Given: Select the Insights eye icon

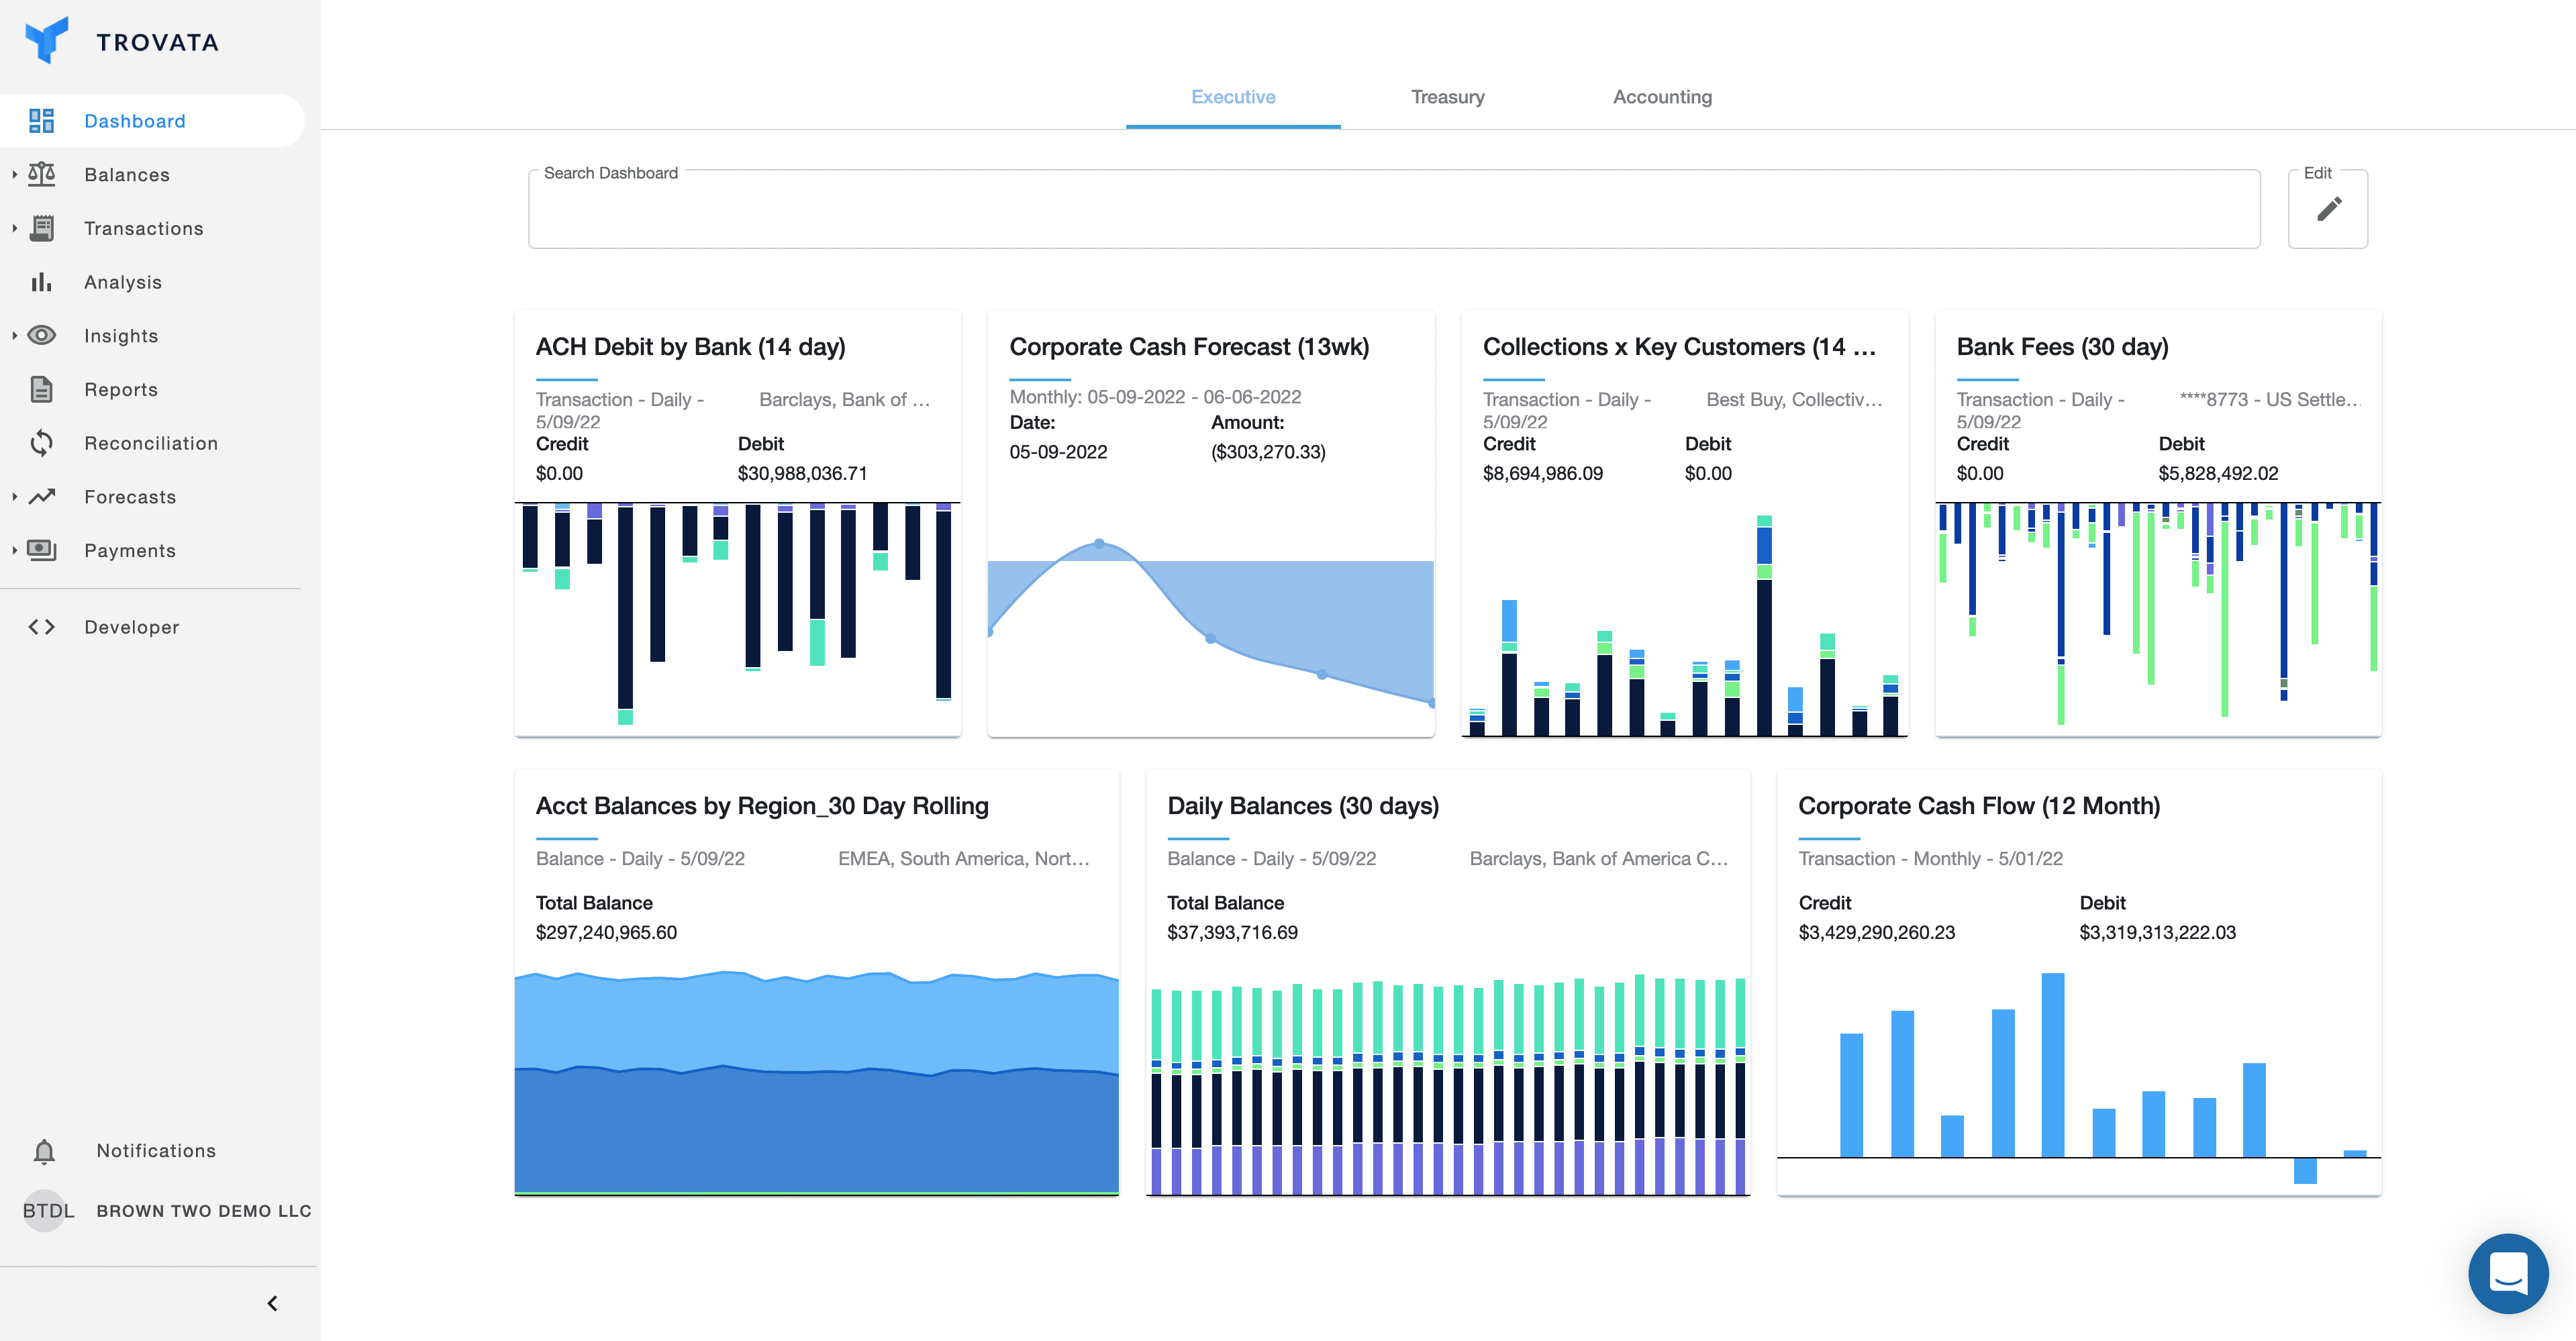Looking at the screenshot, I should tap(41, 335).
